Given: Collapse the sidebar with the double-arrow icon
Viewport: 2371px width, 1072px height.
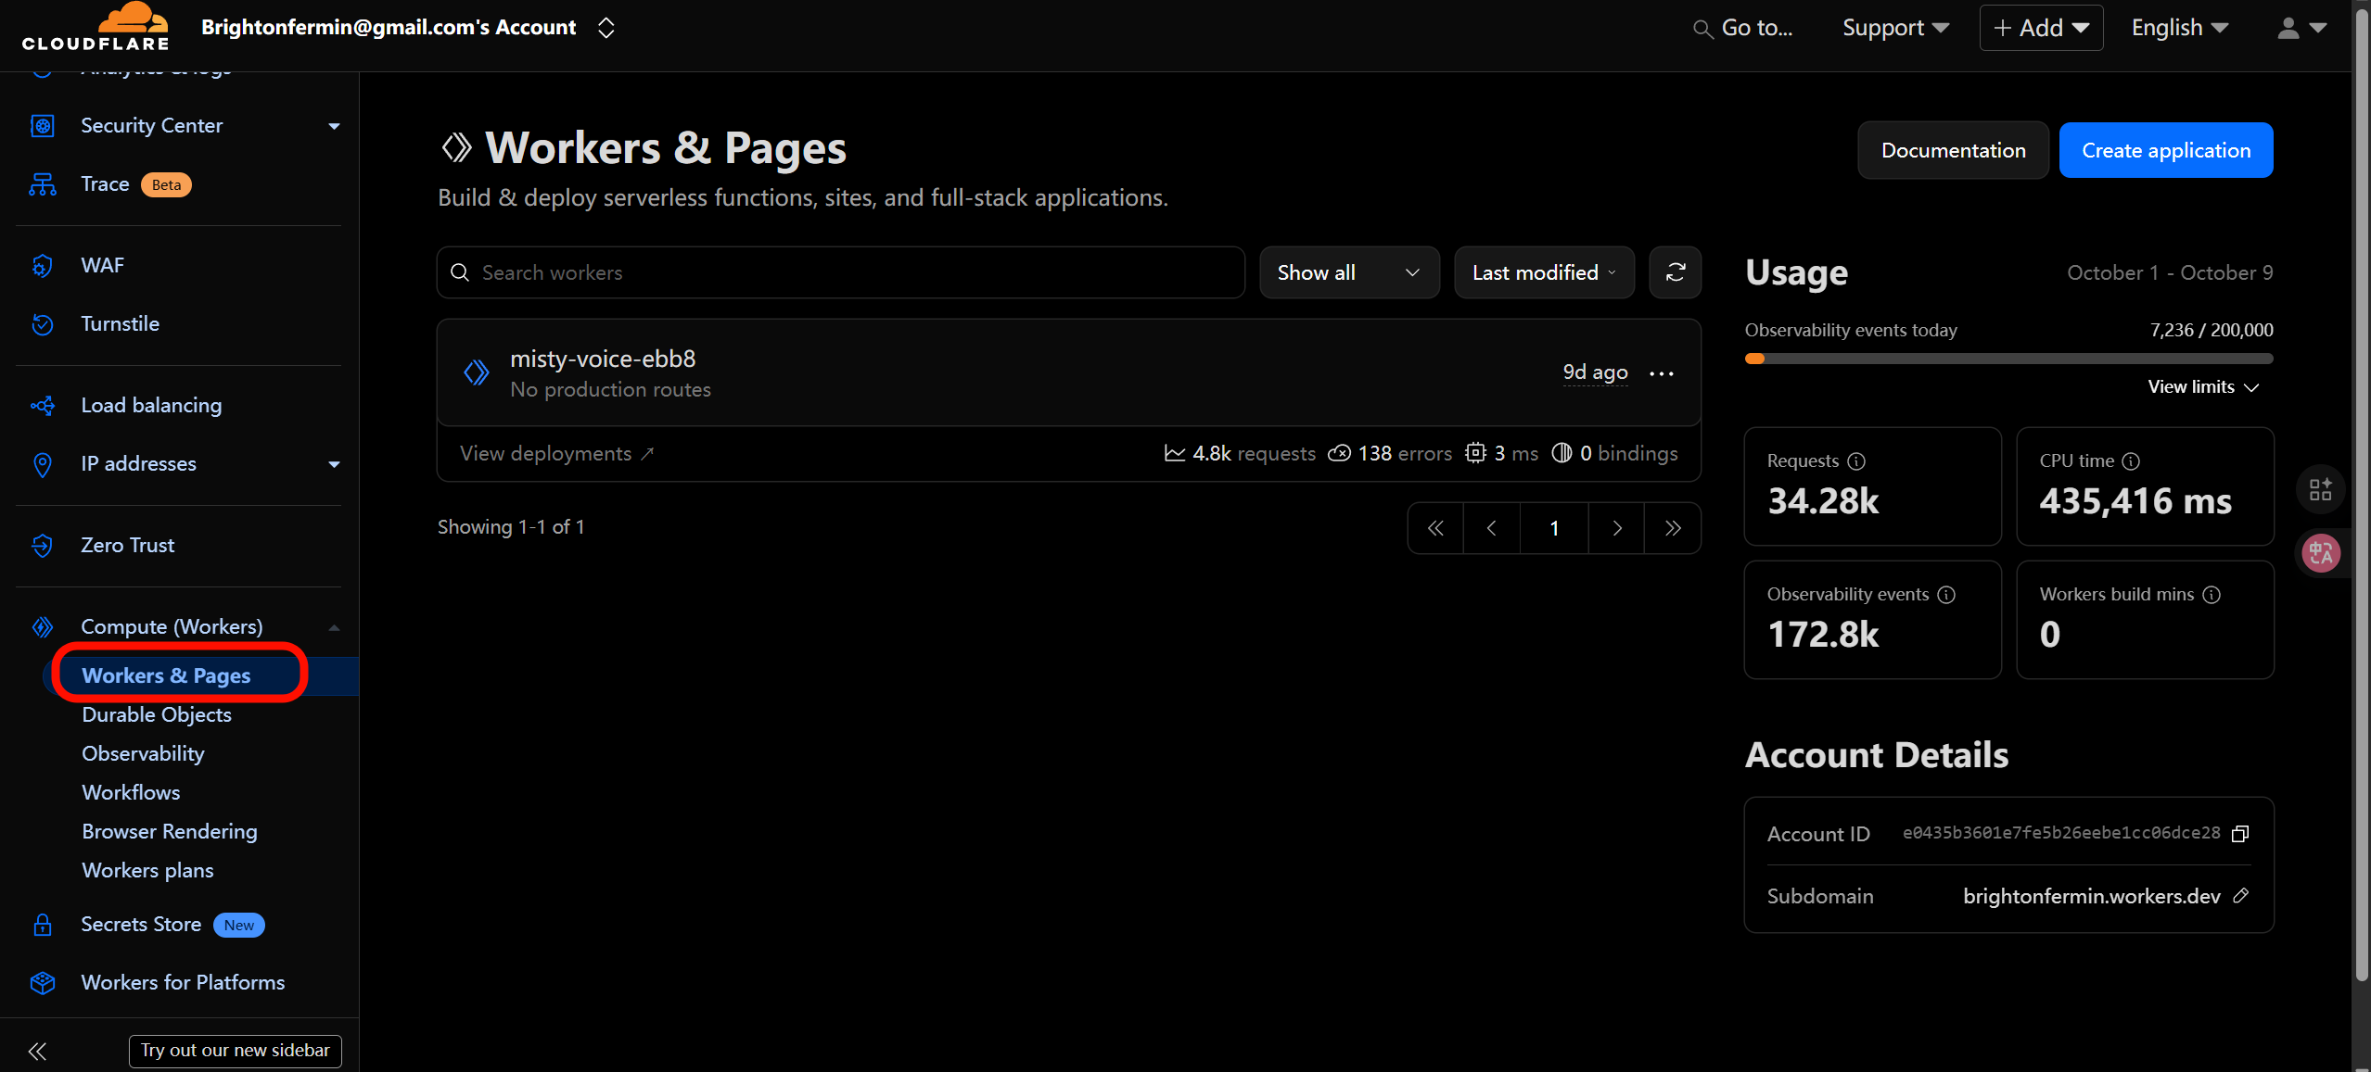Looking at the screenshot, I should click(x=37, y=1050).
